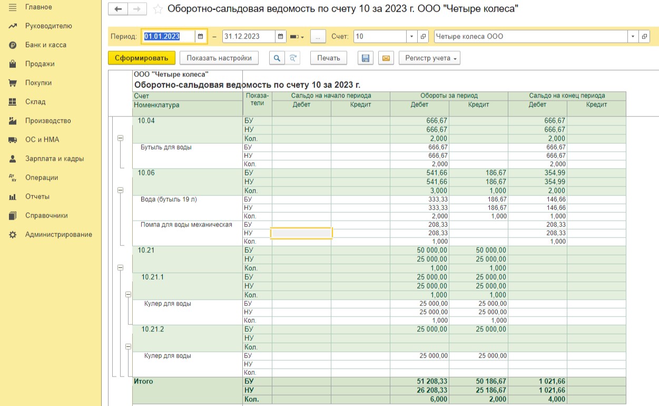Click Показать настройки
Screen dimensions: 659x406
coord(219,58)
